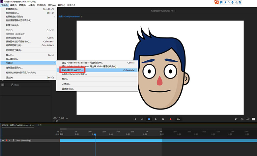Open the 编辑(E) menu
Viewport: 257px width, 156px height.
click(13, 5)
